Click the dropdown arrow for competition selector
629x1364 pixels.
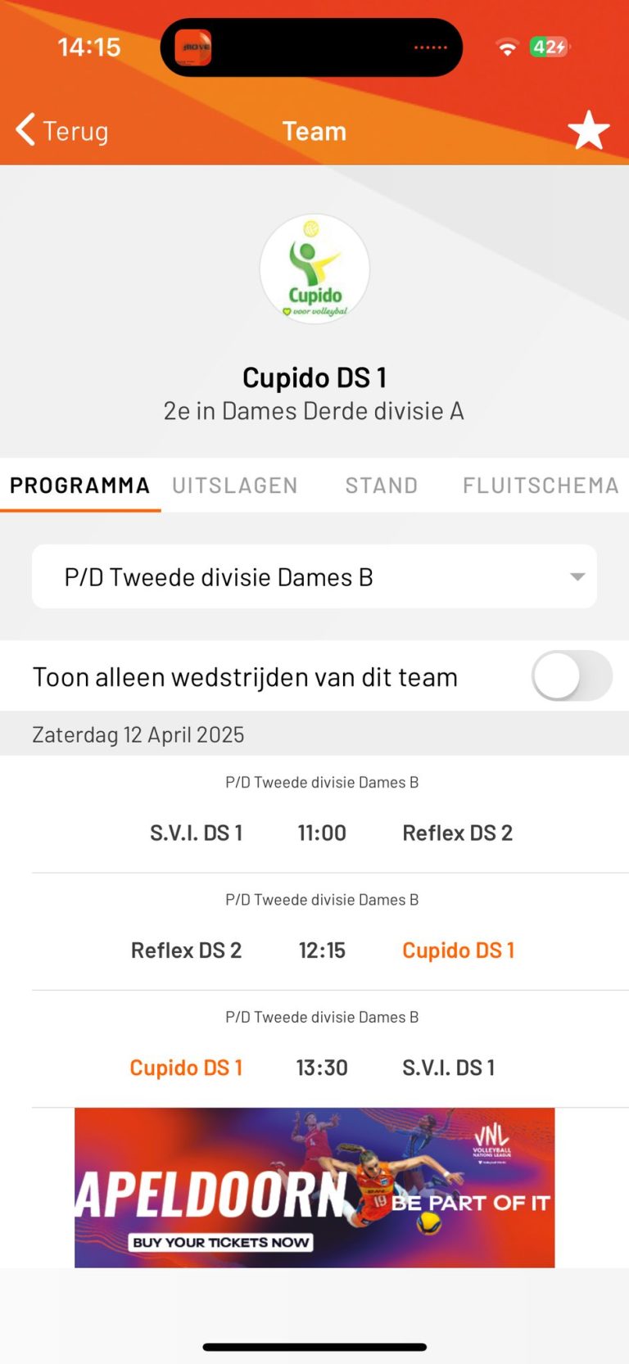tap(577, 577)
